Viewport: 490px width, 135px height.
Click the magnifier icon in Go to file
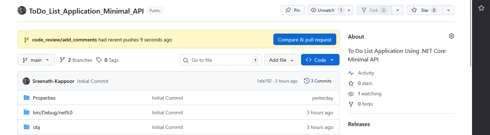pos(186,60)
